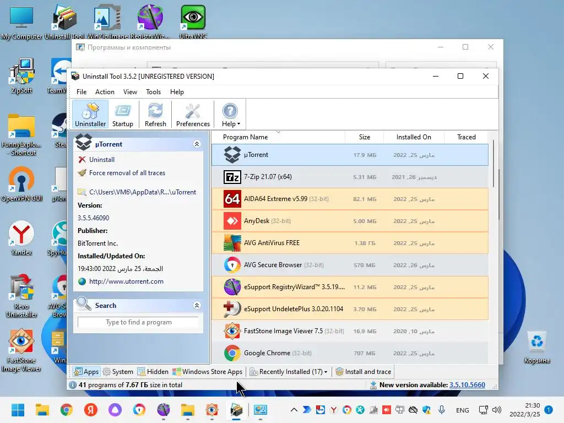
Task: Select the AVG AntiVirus FREE icon
Action: coord(232,243)
